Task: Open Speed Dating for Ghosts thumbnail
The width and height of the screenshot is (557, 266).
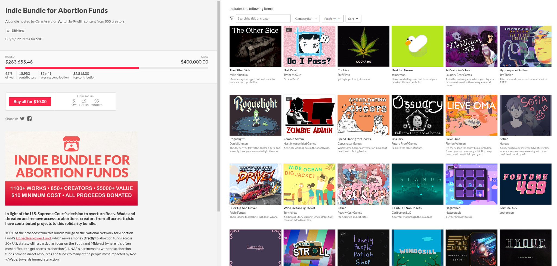Action: (364, 115)
